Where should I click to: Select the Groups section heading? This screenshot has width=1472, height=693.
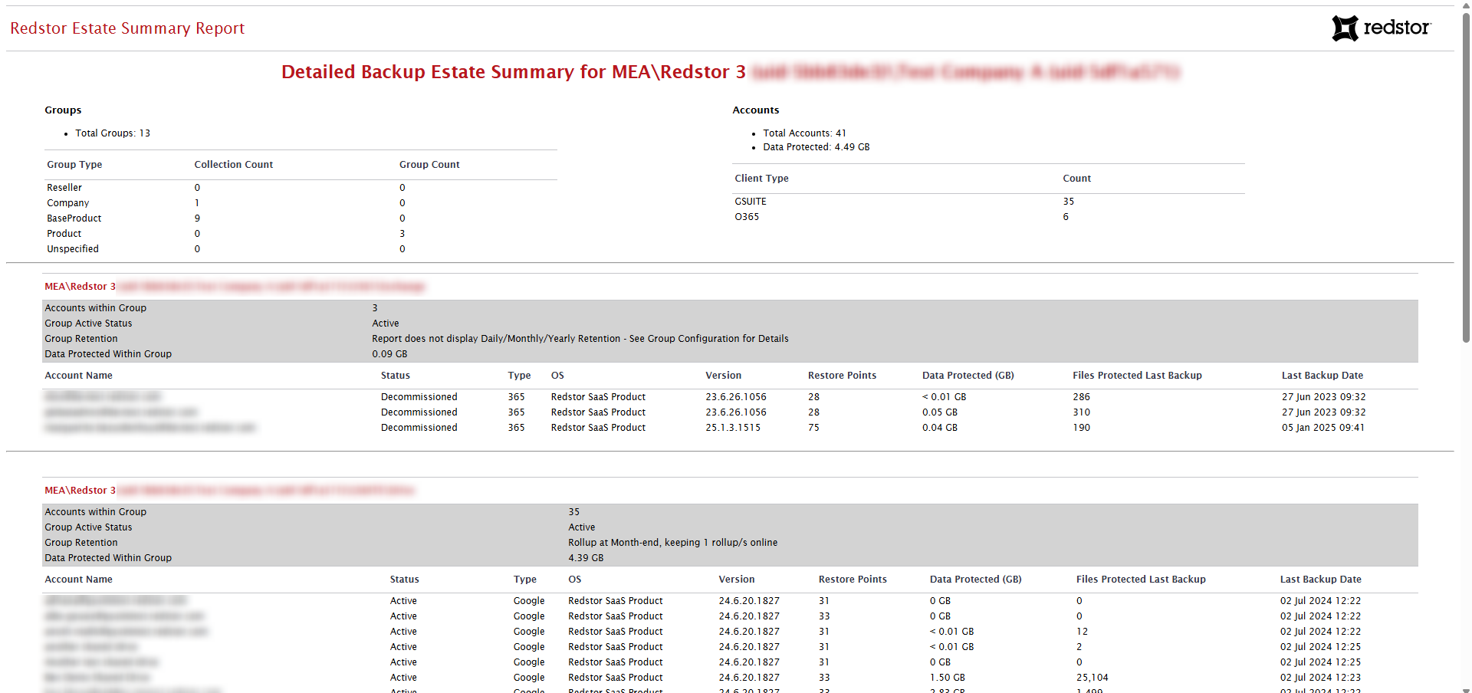click(x=63, y=110)
